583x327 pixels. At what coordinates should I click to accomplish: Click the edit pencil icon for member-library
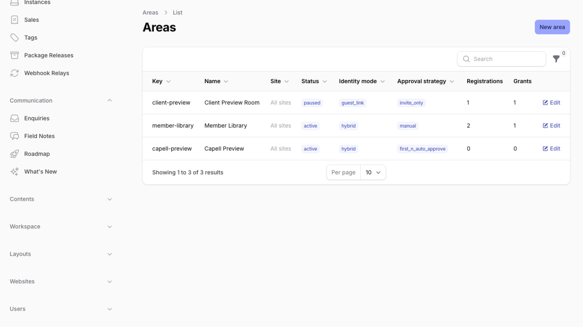(x=545, y=126)
